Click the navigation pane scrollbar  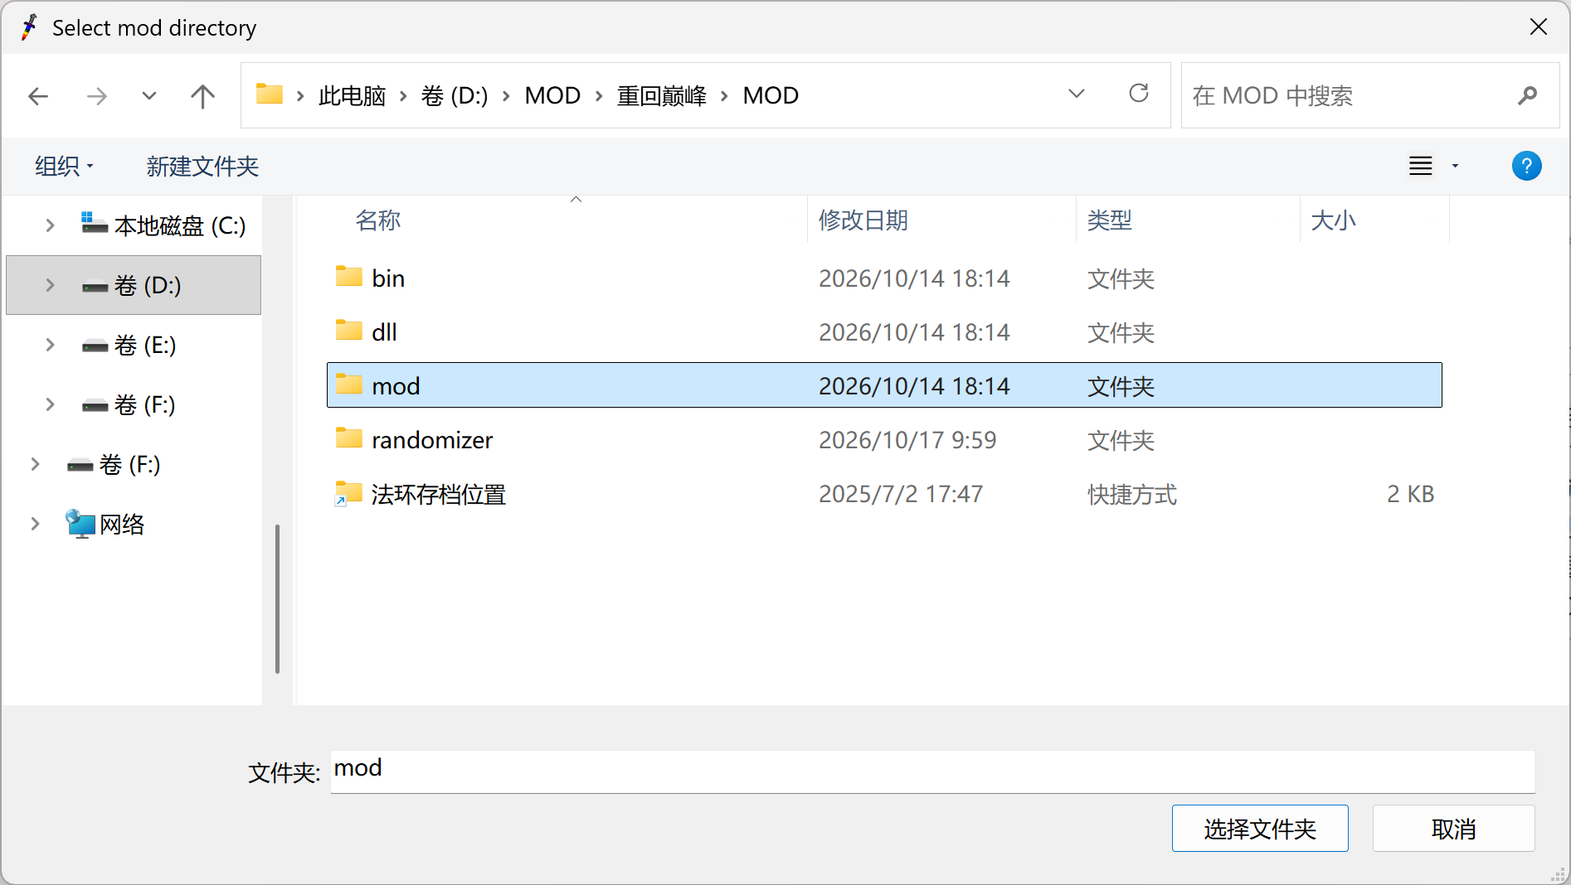277,598
